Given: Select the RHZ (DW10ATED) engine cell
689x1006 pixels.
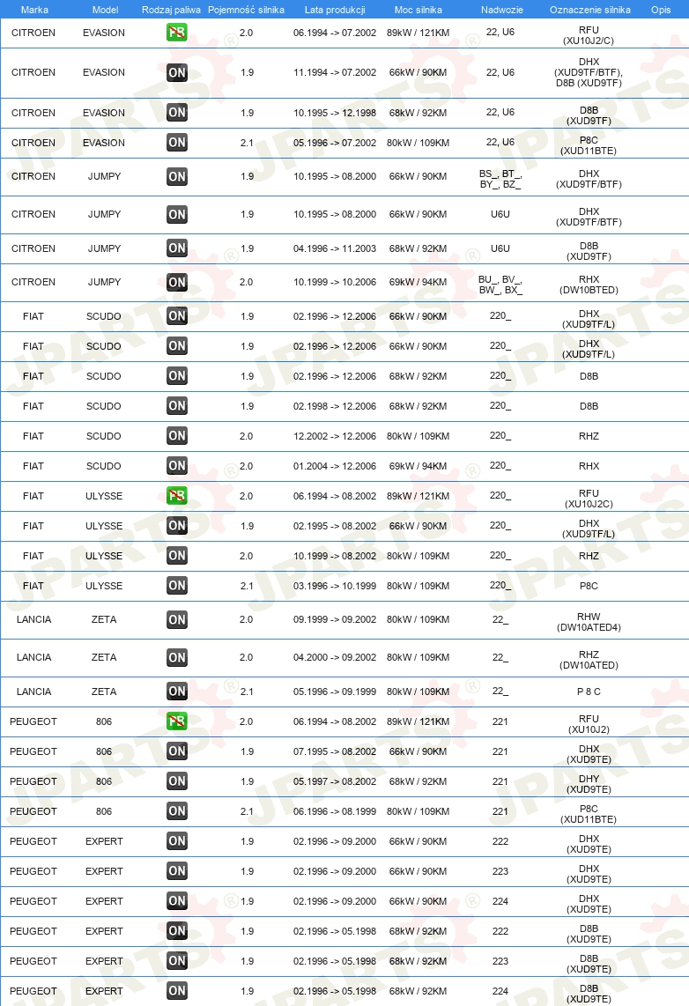Looking at the screenshot, I should click(589, 660).
